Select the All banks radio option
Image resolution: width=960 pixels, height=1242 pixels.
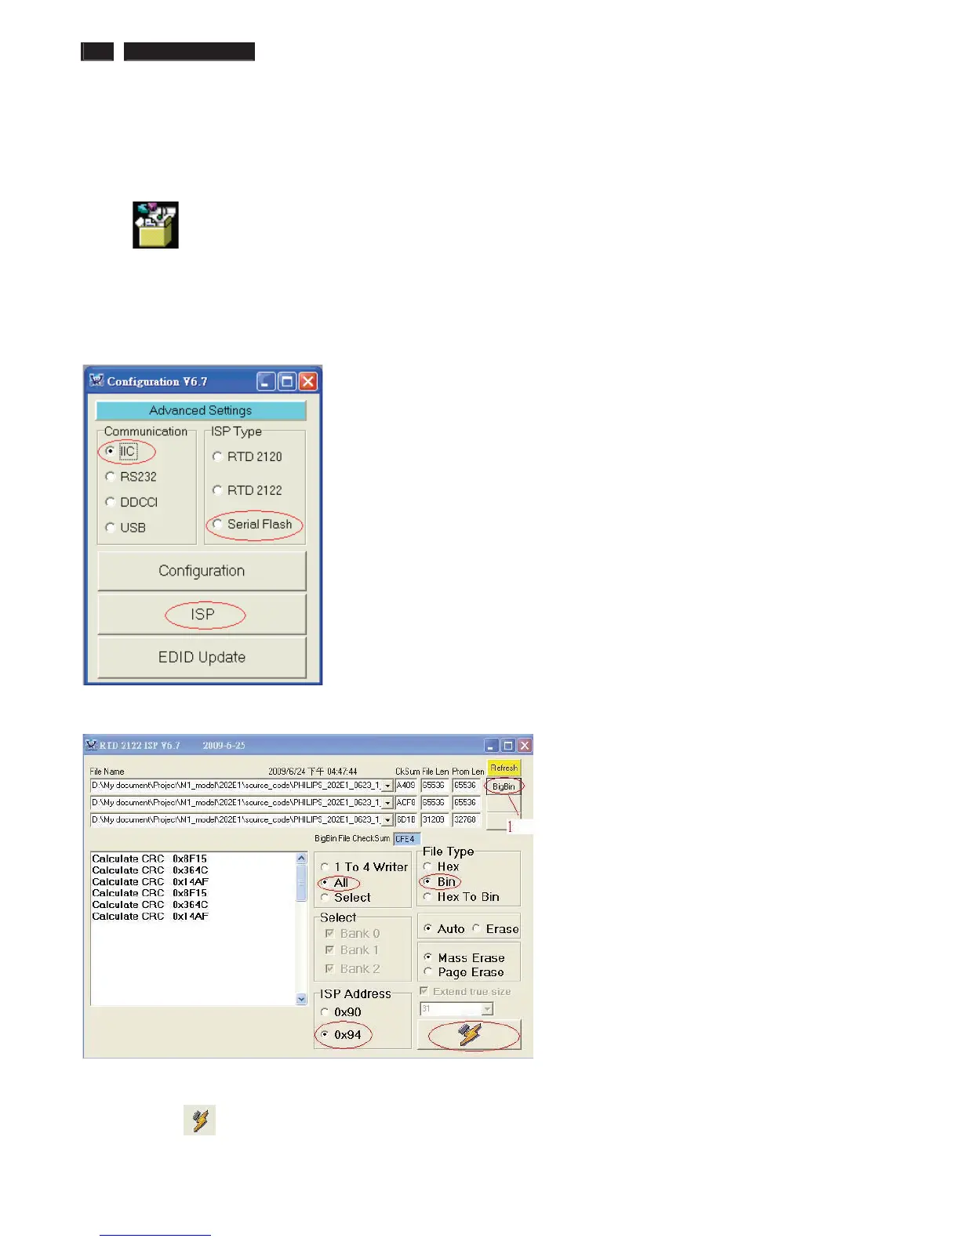tap(334, 883)
